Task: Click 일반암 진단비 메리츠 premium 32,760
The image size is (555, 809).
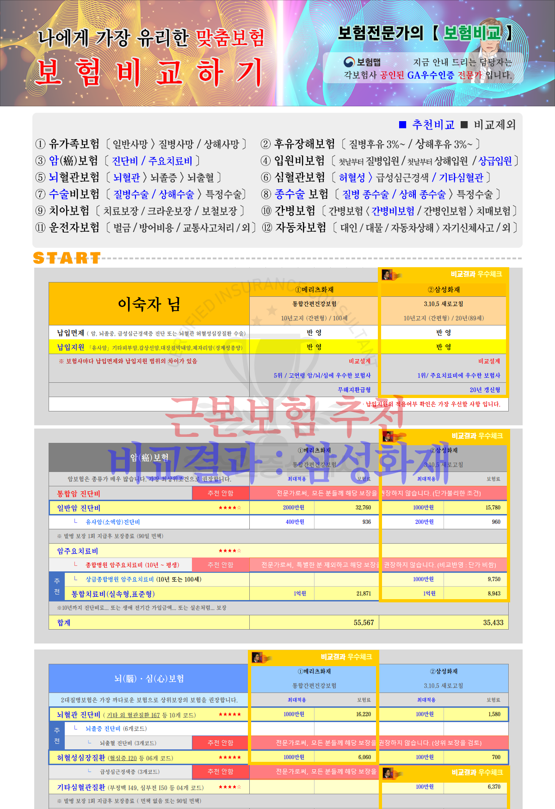Action: (363, 508)
